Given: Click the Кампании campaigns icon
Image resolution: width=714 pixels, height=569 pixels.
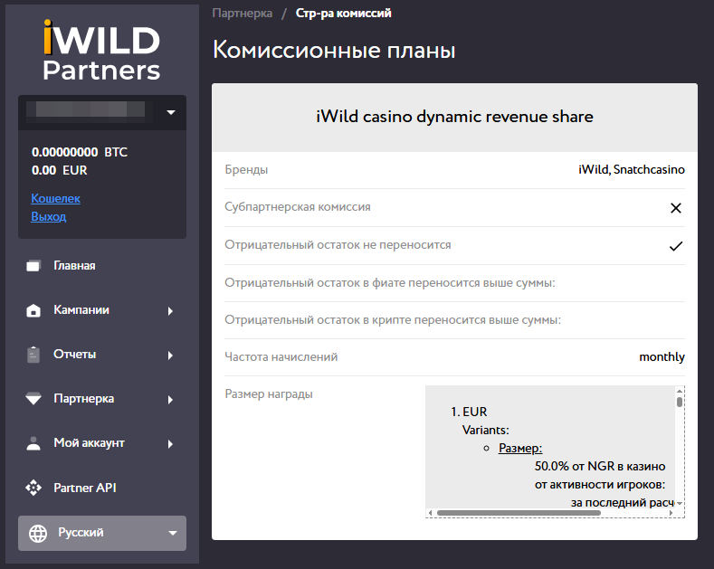Looking at the screenshot, I should (33, 310).
